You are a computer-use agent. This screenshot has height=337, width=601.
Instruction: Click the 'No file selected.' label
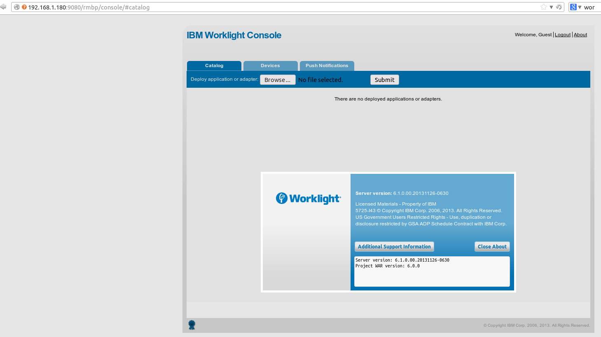coord(320,80)
